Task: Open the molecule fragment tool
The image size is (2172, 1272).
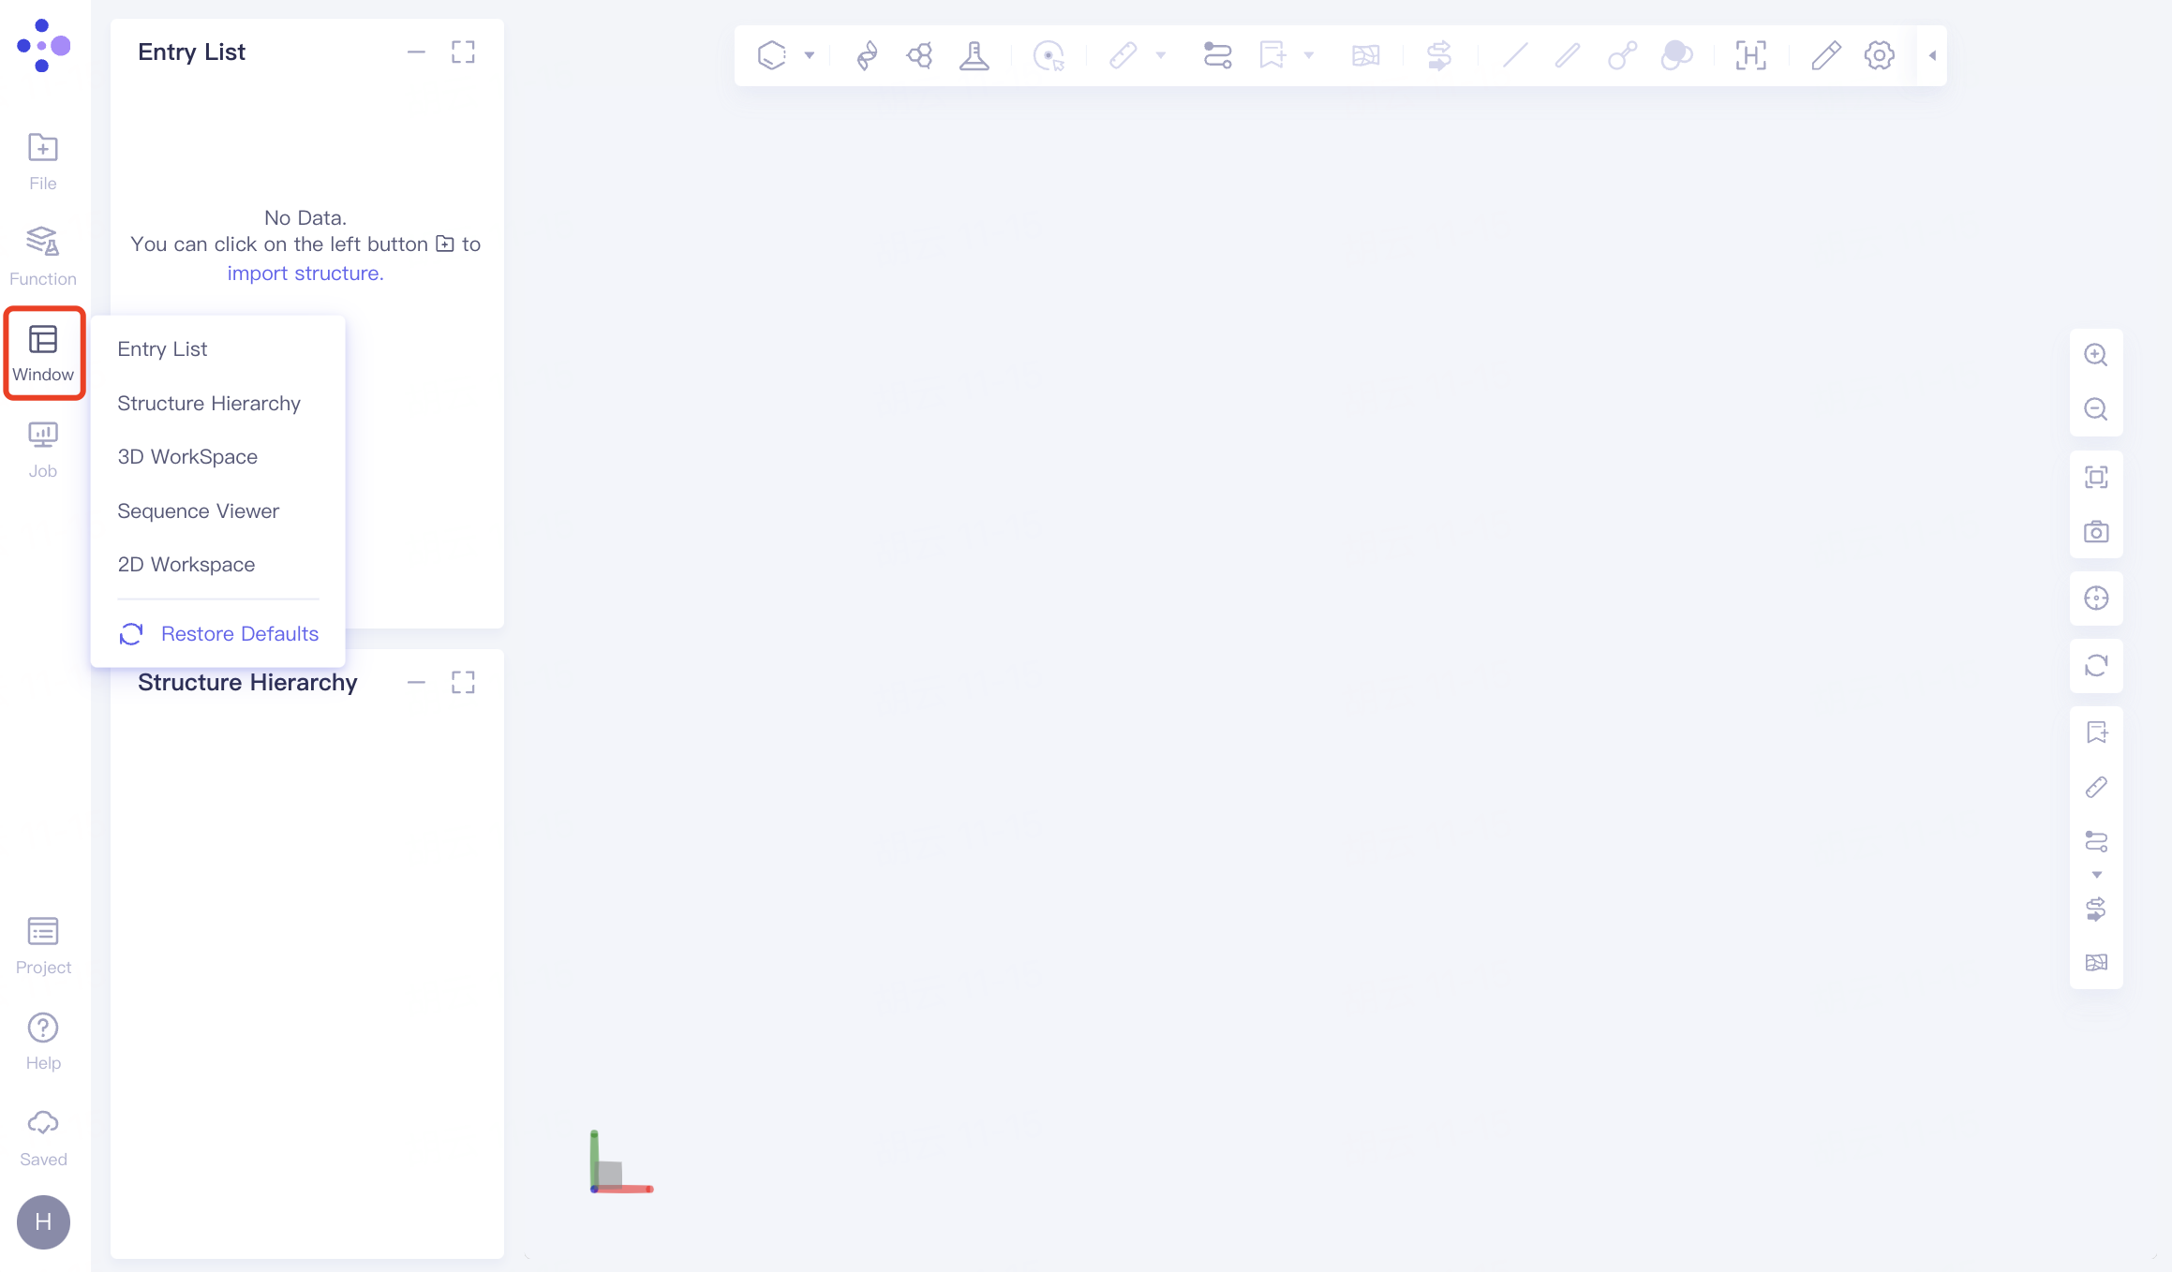Action: coord(919,54)
